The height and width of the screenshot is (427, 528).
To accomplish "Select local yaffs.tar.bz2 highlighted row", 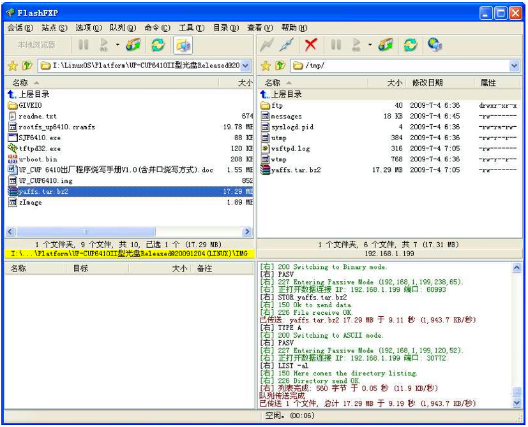I will [x=130, y=191].
